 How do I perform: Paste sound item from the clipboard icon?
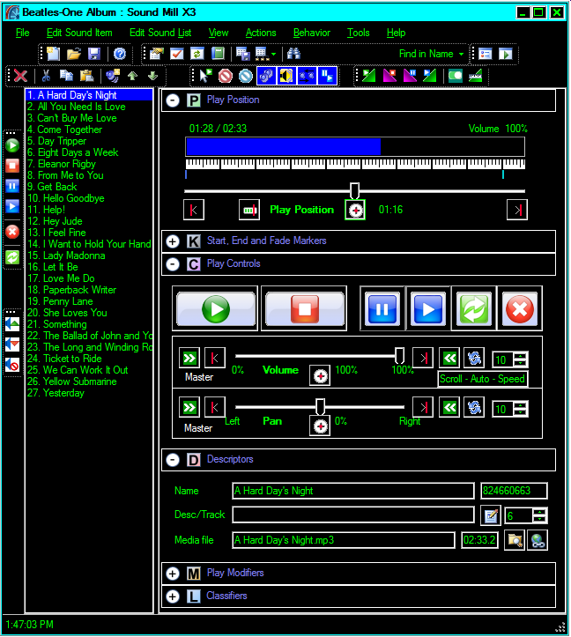(86, 76)
